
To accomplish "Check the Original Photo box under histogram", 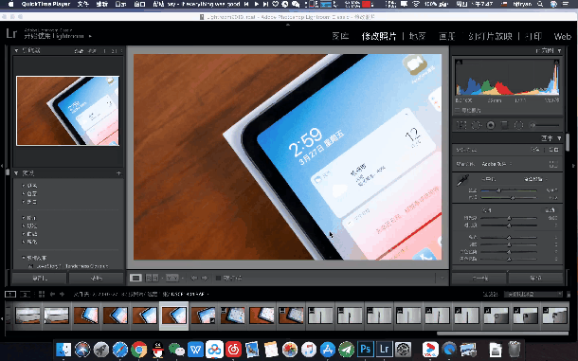I will 458,110.
